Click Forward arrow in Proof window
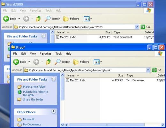This screenshot has height=128, width=166. coord(36,62)
